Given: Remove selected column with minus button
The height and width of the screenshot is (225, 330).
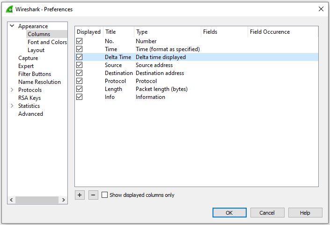Looking at the screenshot, I should click(x=93, y=195).
